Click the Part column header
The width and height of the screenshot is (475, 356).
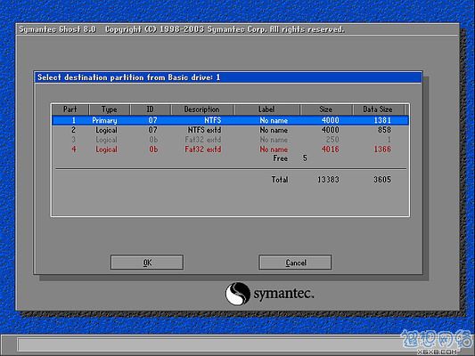[x=70, y=109]
